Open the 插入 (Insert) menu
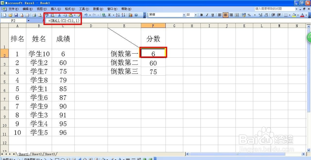Viewport: 311px width, 160px height. 56,9
